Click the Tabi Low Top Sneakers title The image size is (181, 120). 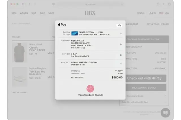37,73
